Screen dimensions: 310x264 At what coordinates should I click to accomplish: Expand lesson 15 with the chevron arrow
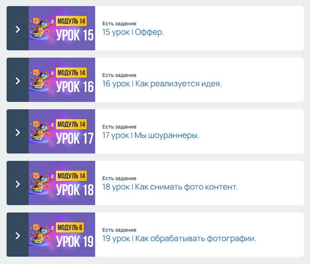click(x=17, y=29)
